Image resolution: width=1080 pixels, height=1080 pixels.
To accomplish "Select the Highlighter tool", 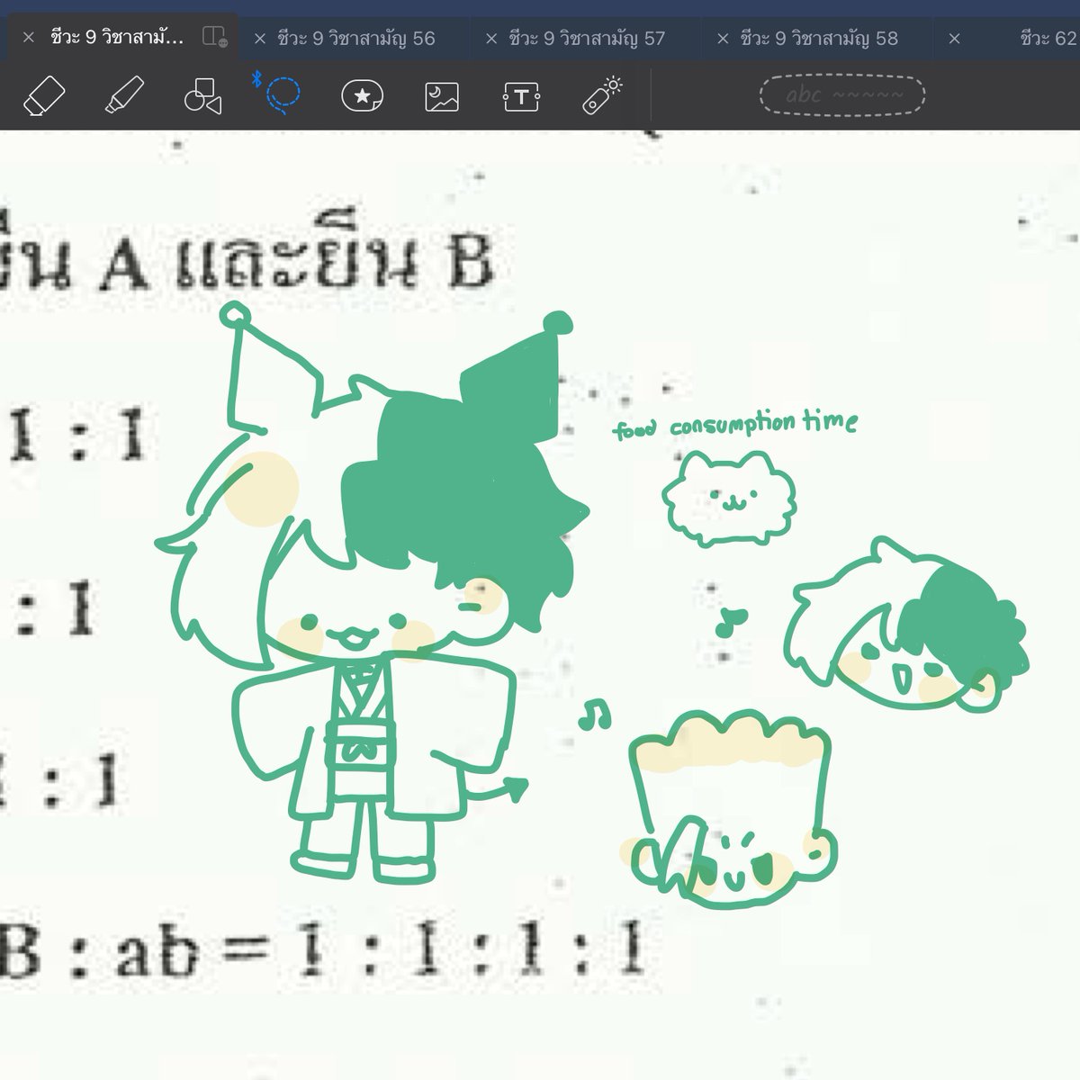I will pos(125,95).
